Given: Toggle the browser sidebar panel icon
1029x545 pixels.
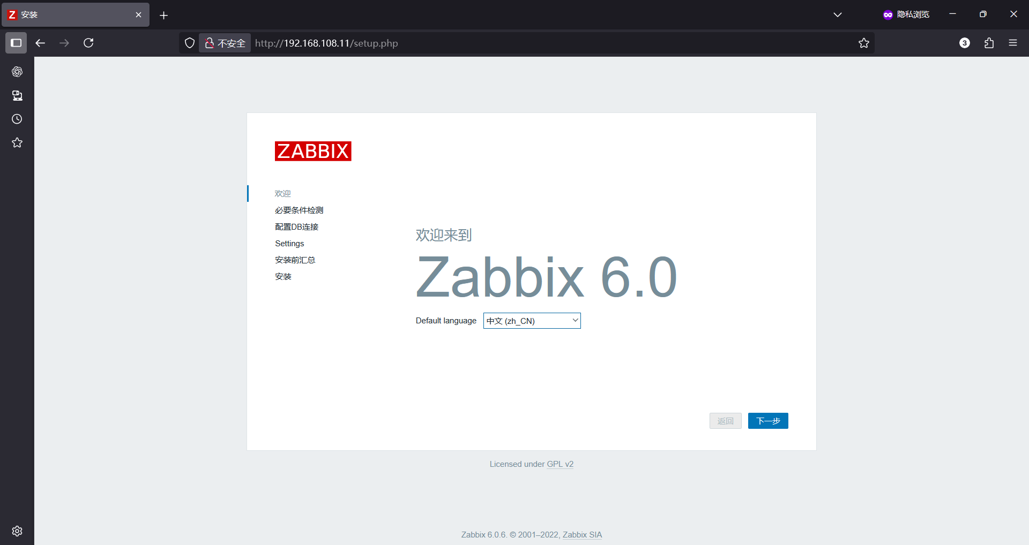Looking at the screenshot, I should pos(16,43).
